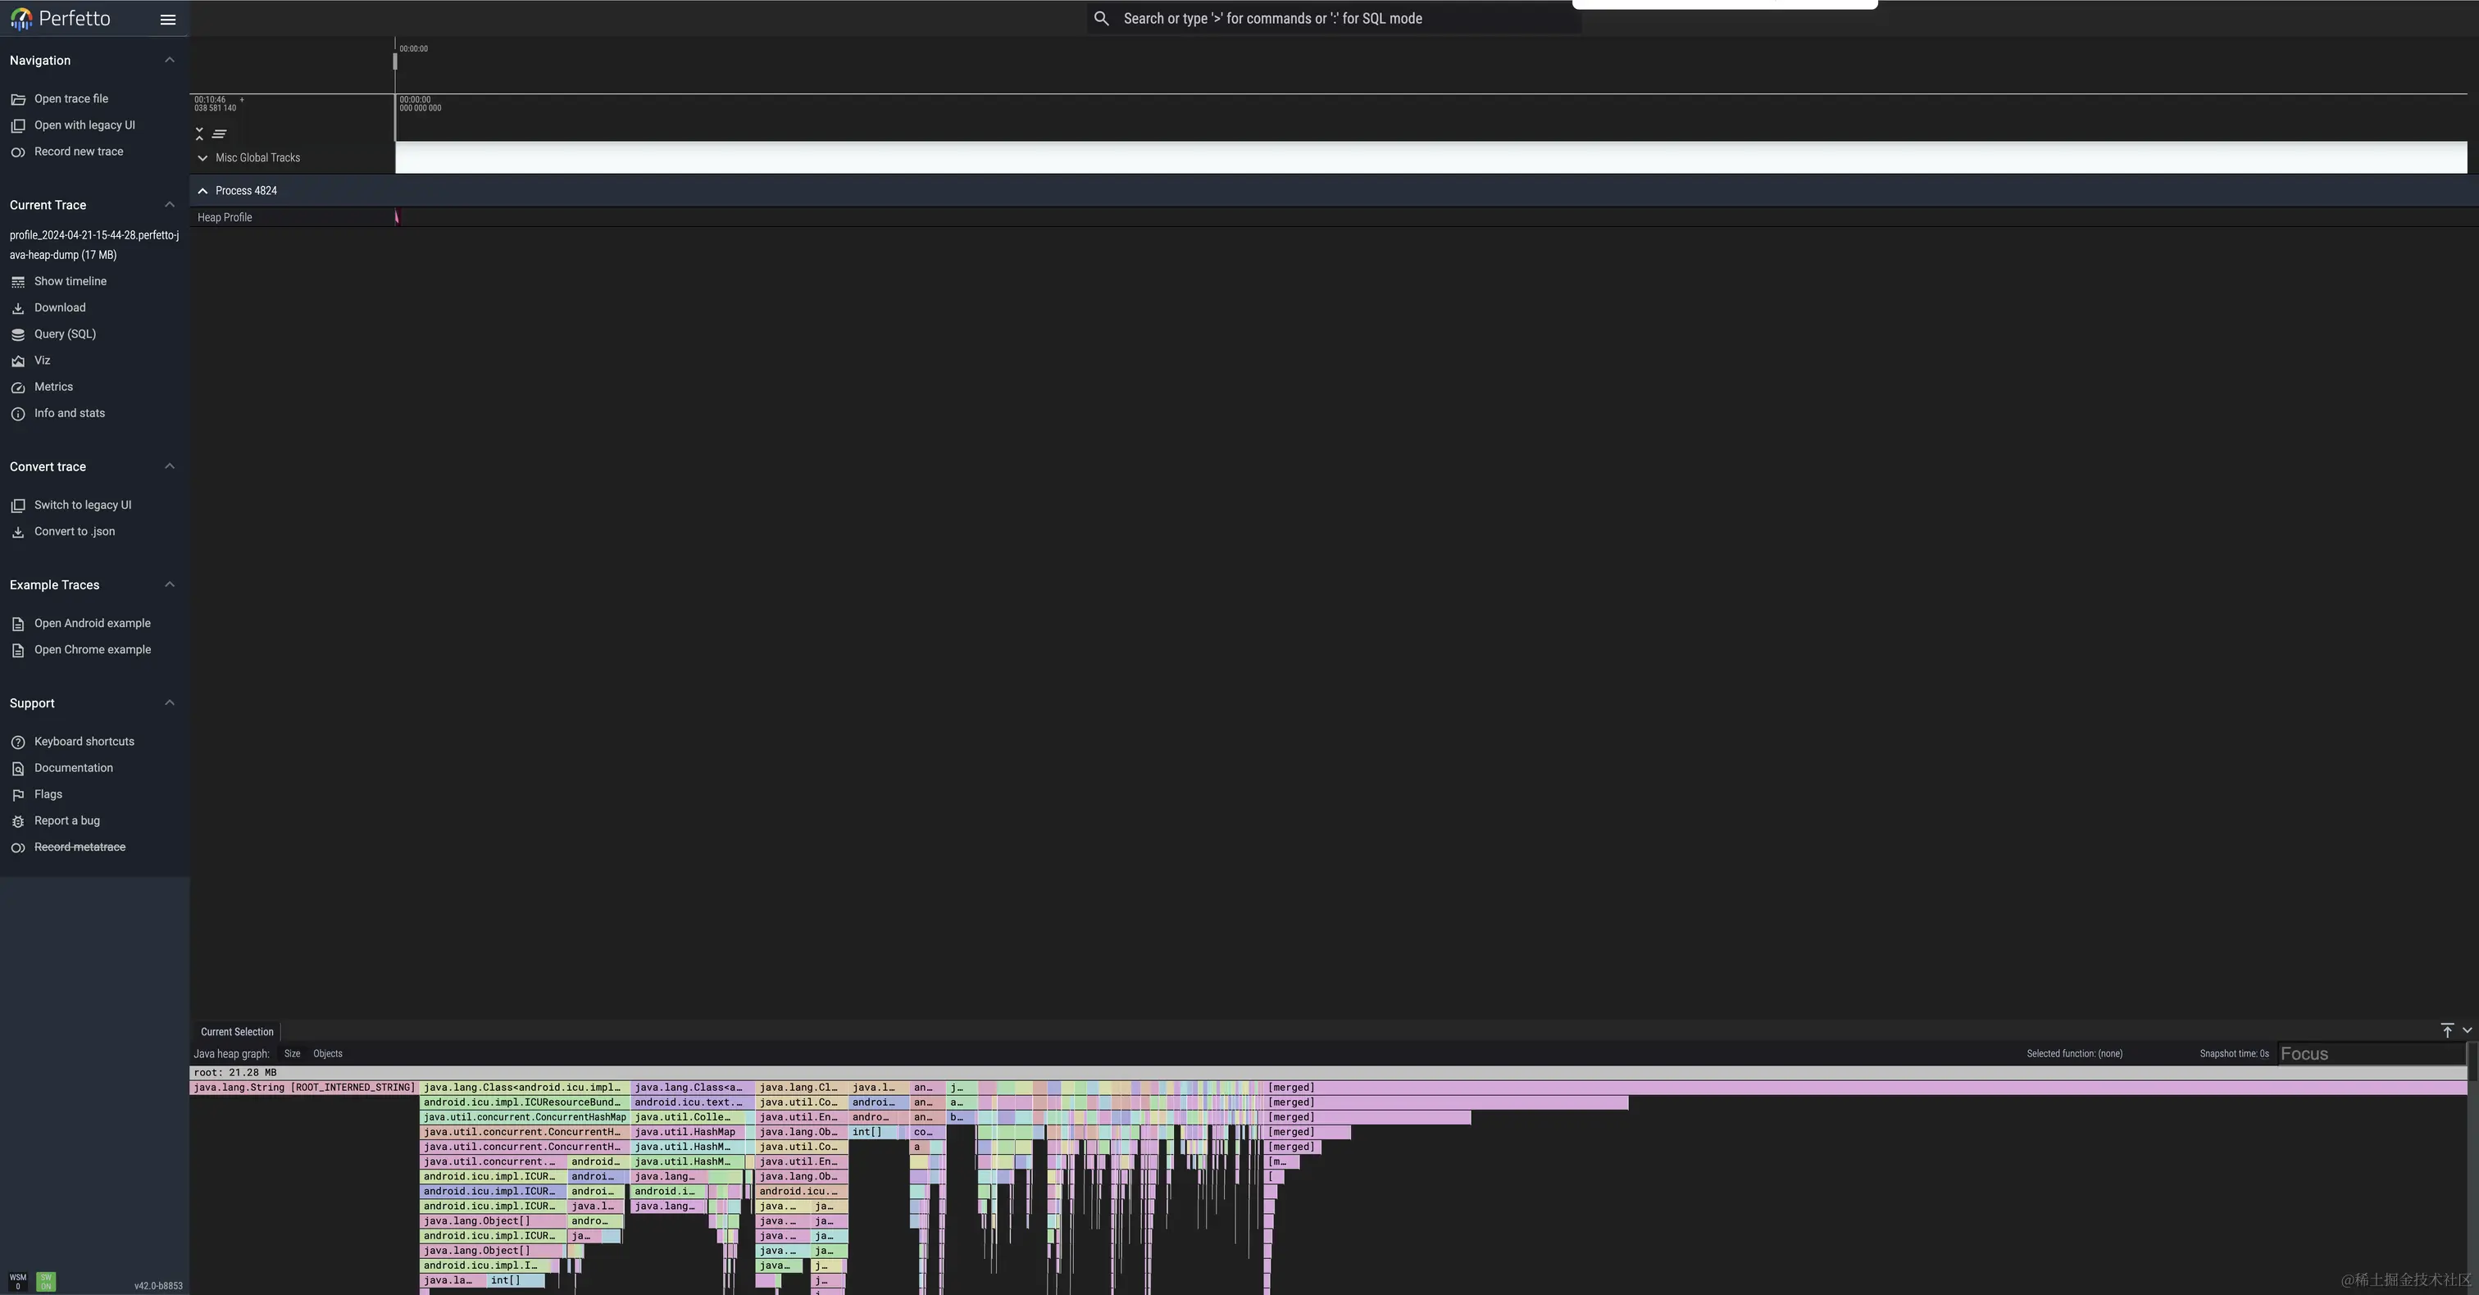
Task: Click the java.lang.String root node
Action: pyautogui.click(x=302, y=1087)
